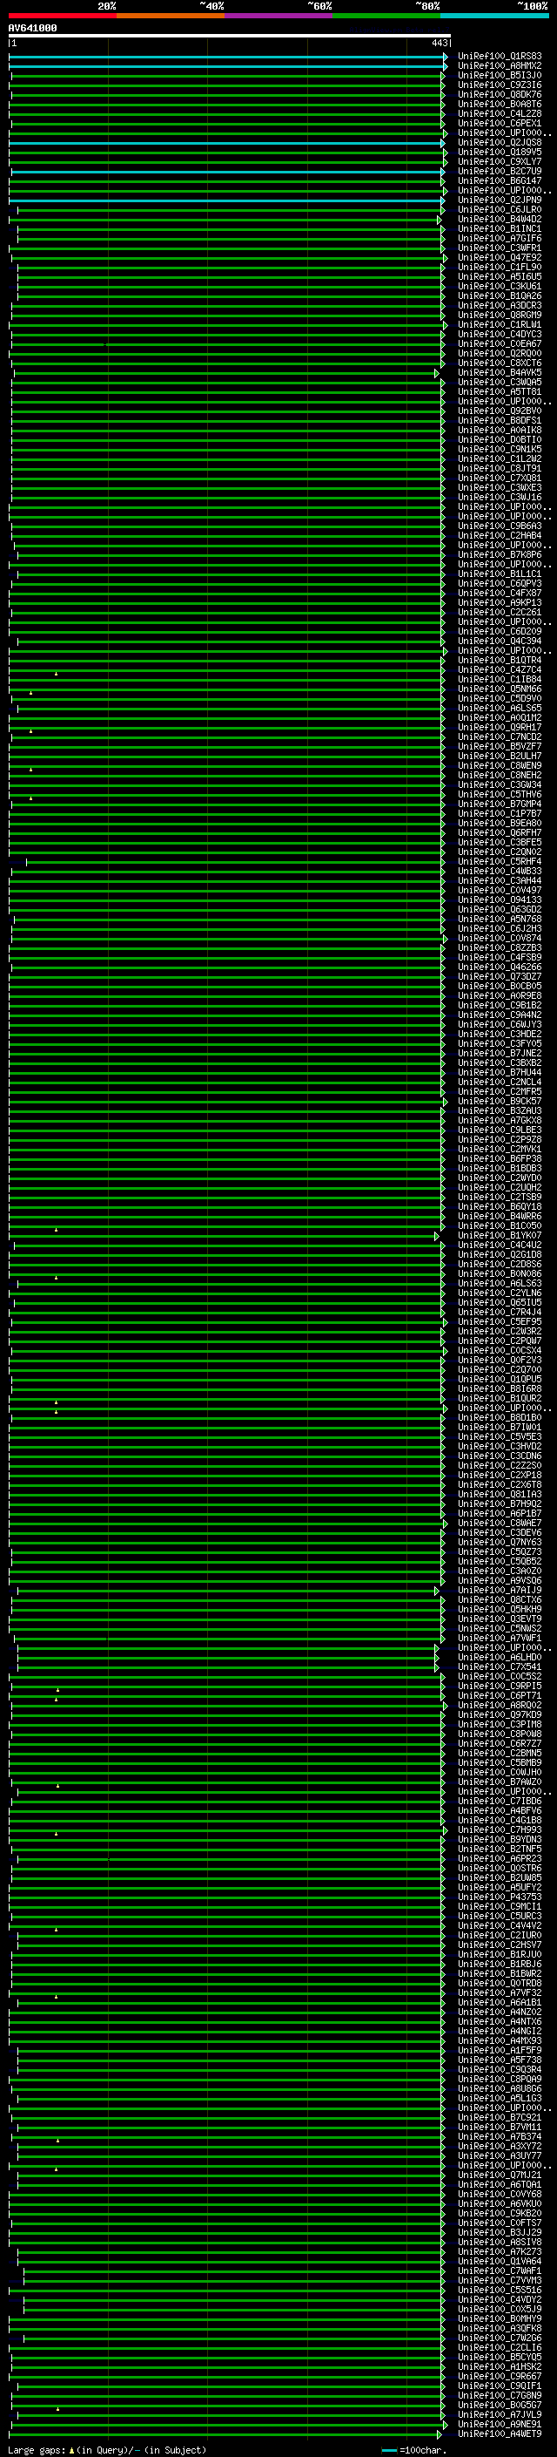Viewport: 557px width, 2457px height.
Task: Open hit UniRef100_Q2JQS8
Action: click(x=500, y=143)
